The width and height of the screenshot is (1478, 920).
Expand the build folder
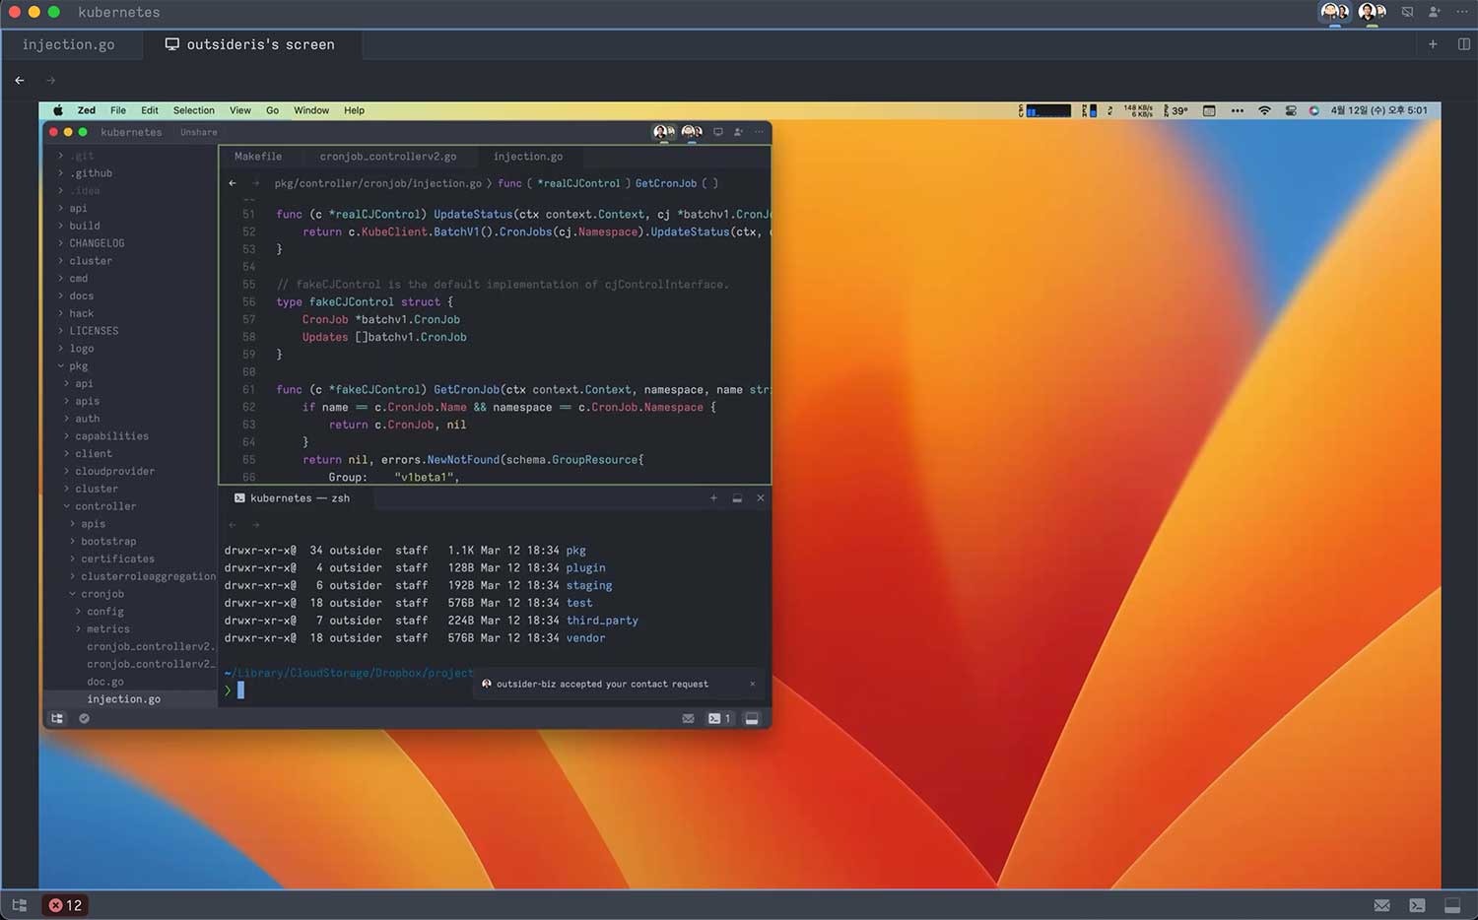click(x=130, y=226)
